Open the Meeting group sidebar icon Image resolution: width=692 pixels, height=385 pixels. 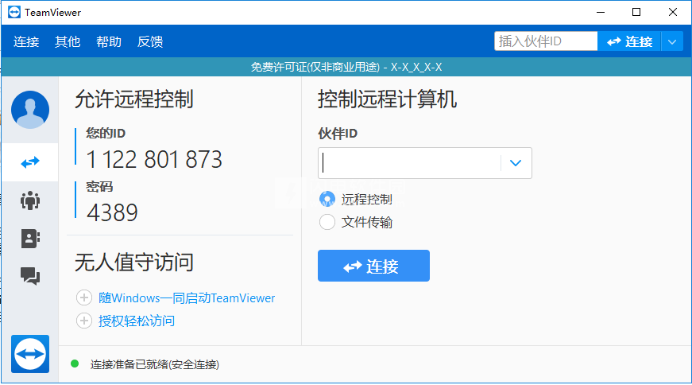(30, 200)
